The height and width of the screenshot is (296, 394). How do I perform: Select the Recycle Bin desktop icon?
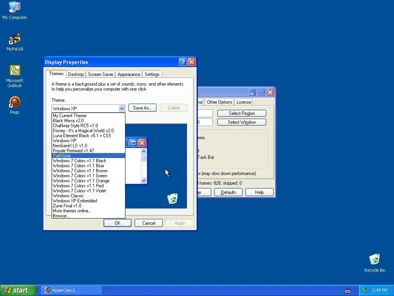[375, 263]
